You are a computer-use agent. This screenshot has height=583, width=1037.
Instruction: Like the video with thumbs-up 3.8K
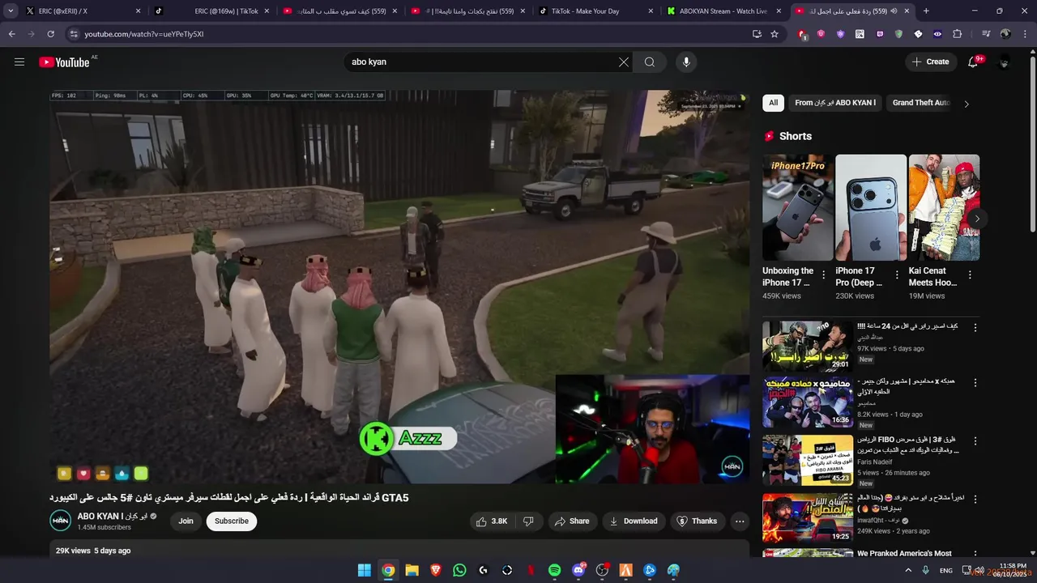[x=492, y=521]
